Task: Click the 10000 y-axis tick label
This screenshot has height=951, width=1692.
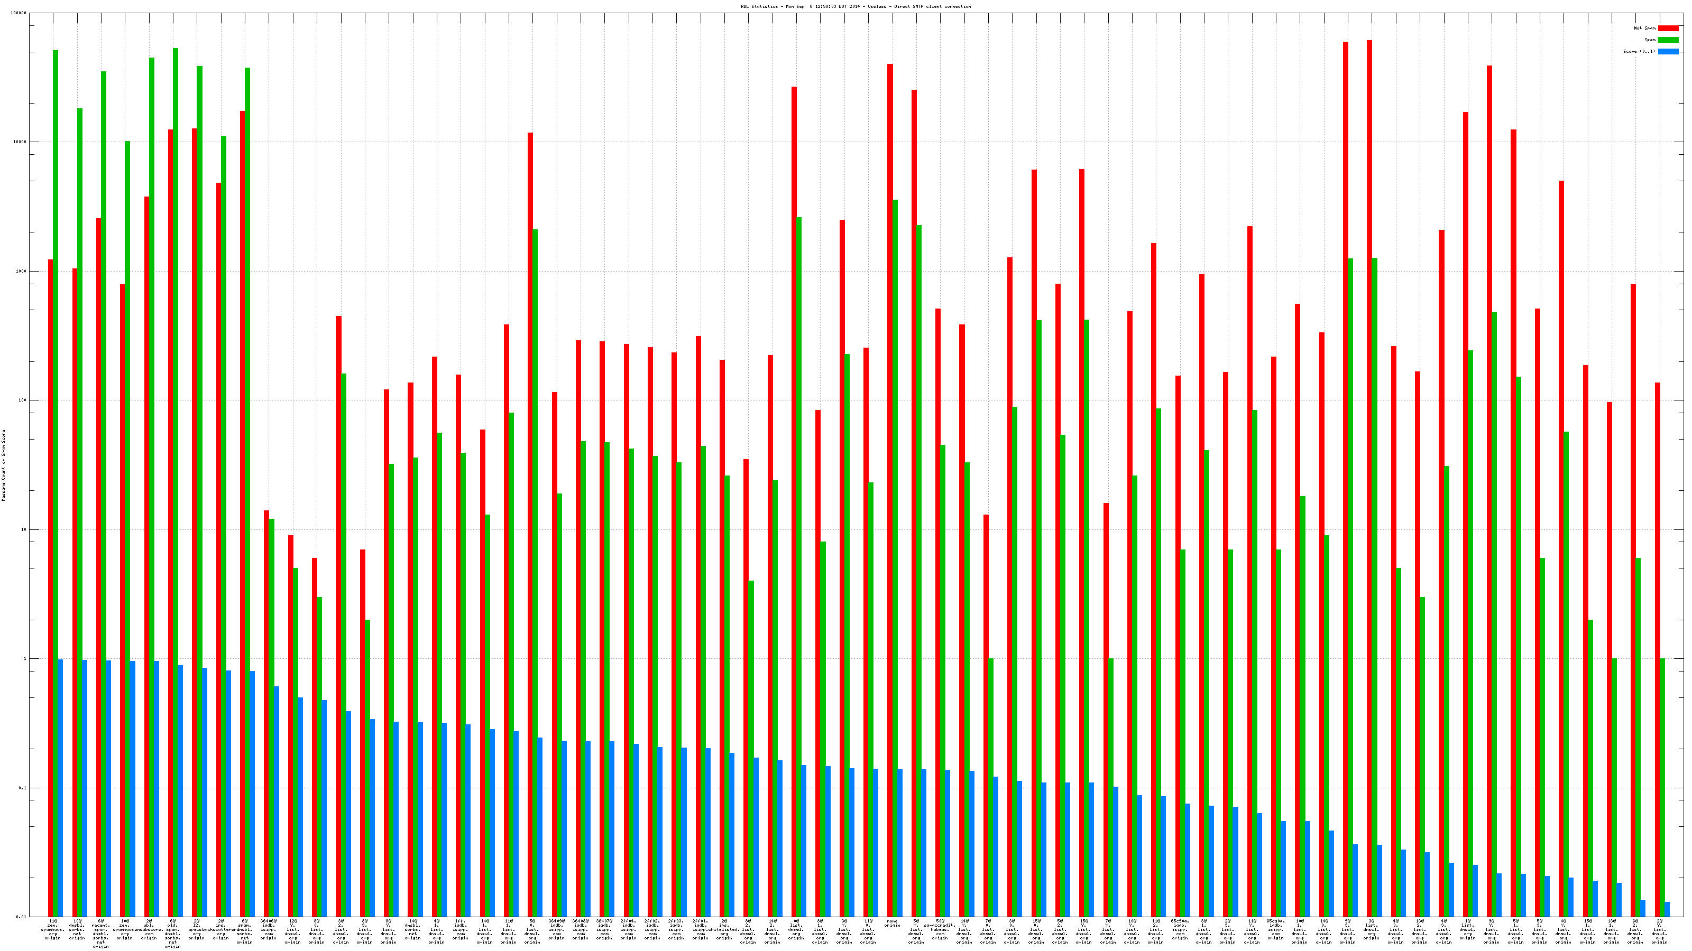Action: click(x=21, y=143)
